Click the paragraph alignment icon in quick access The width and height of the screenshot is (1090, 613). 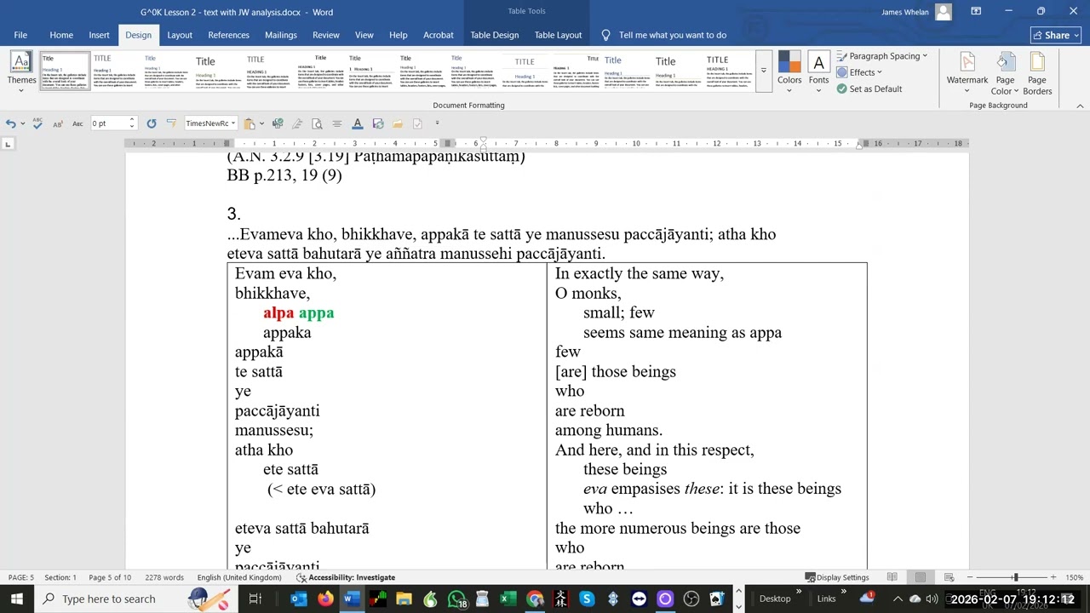click(337, 123)
